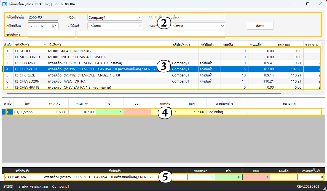Click the รหัสสินค้า product code input field
Viewport: 327px width, 191px height.
[x=52, y=34]
